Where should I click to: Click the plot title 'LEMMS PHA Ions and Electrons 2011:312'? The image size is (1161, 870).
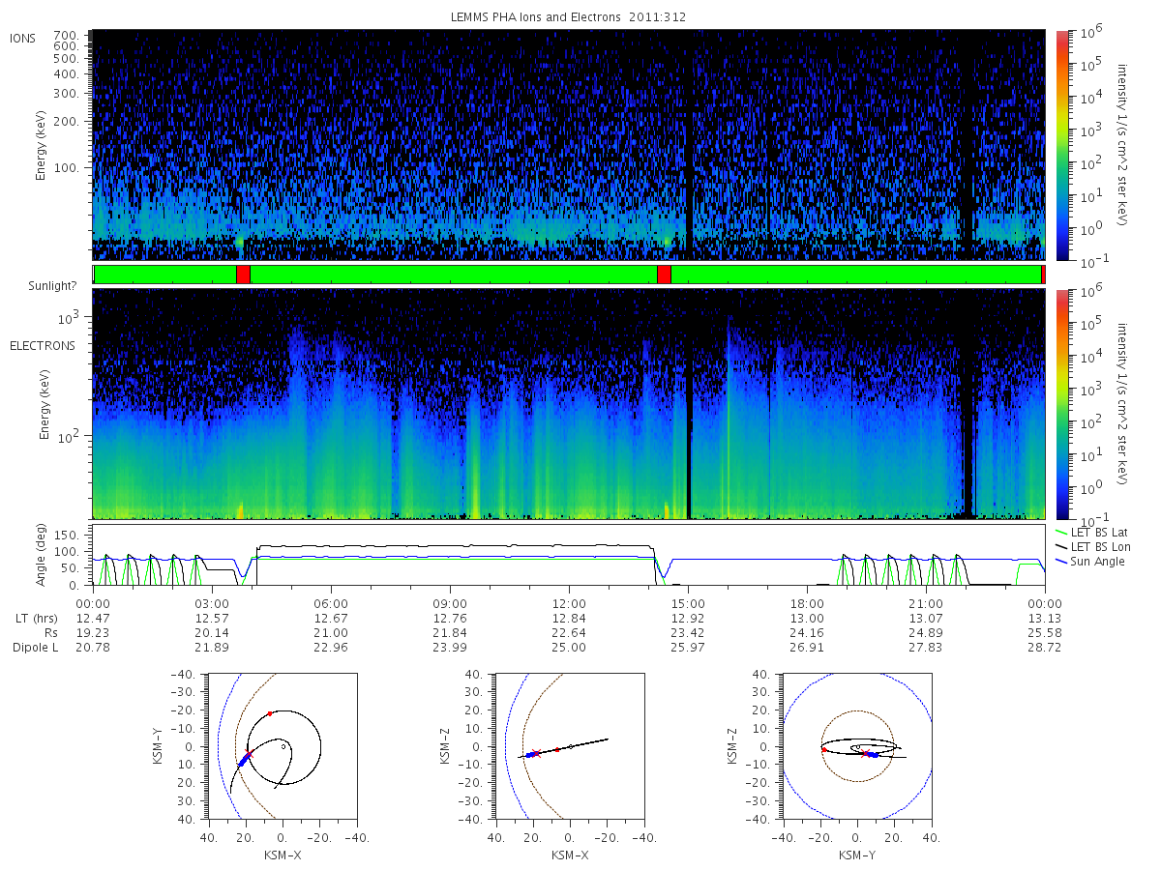[x=568, y=17]
